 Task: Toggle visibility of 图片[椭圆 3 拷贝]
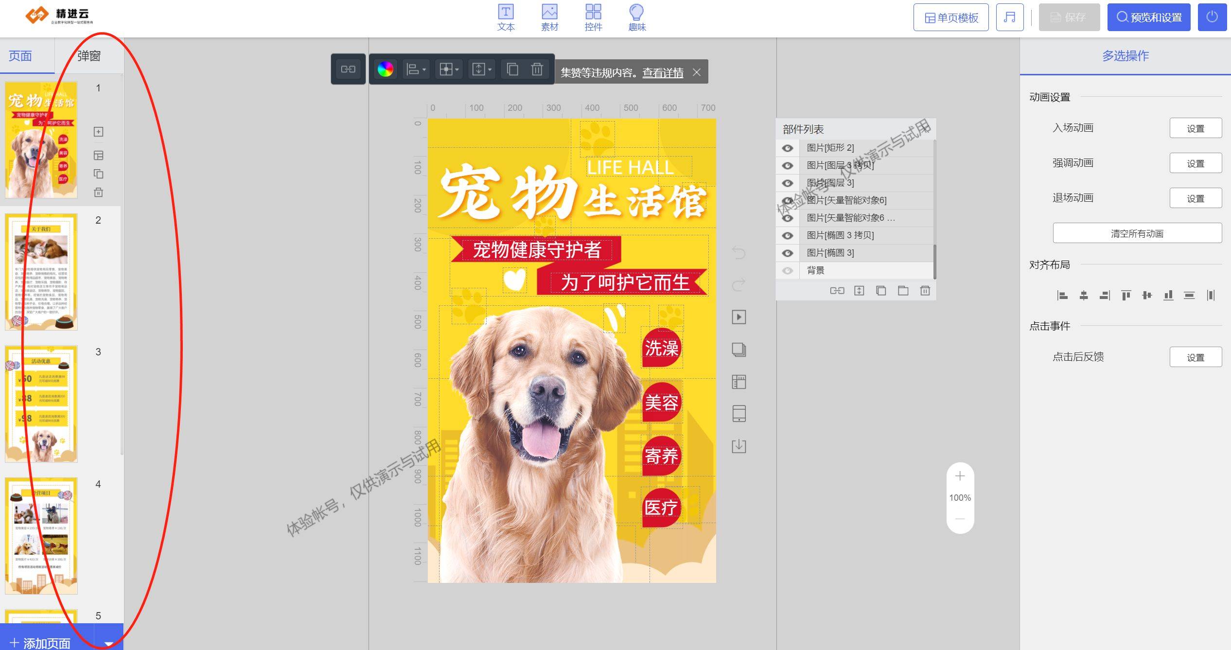pyautogui.click(x=788, y=235)
